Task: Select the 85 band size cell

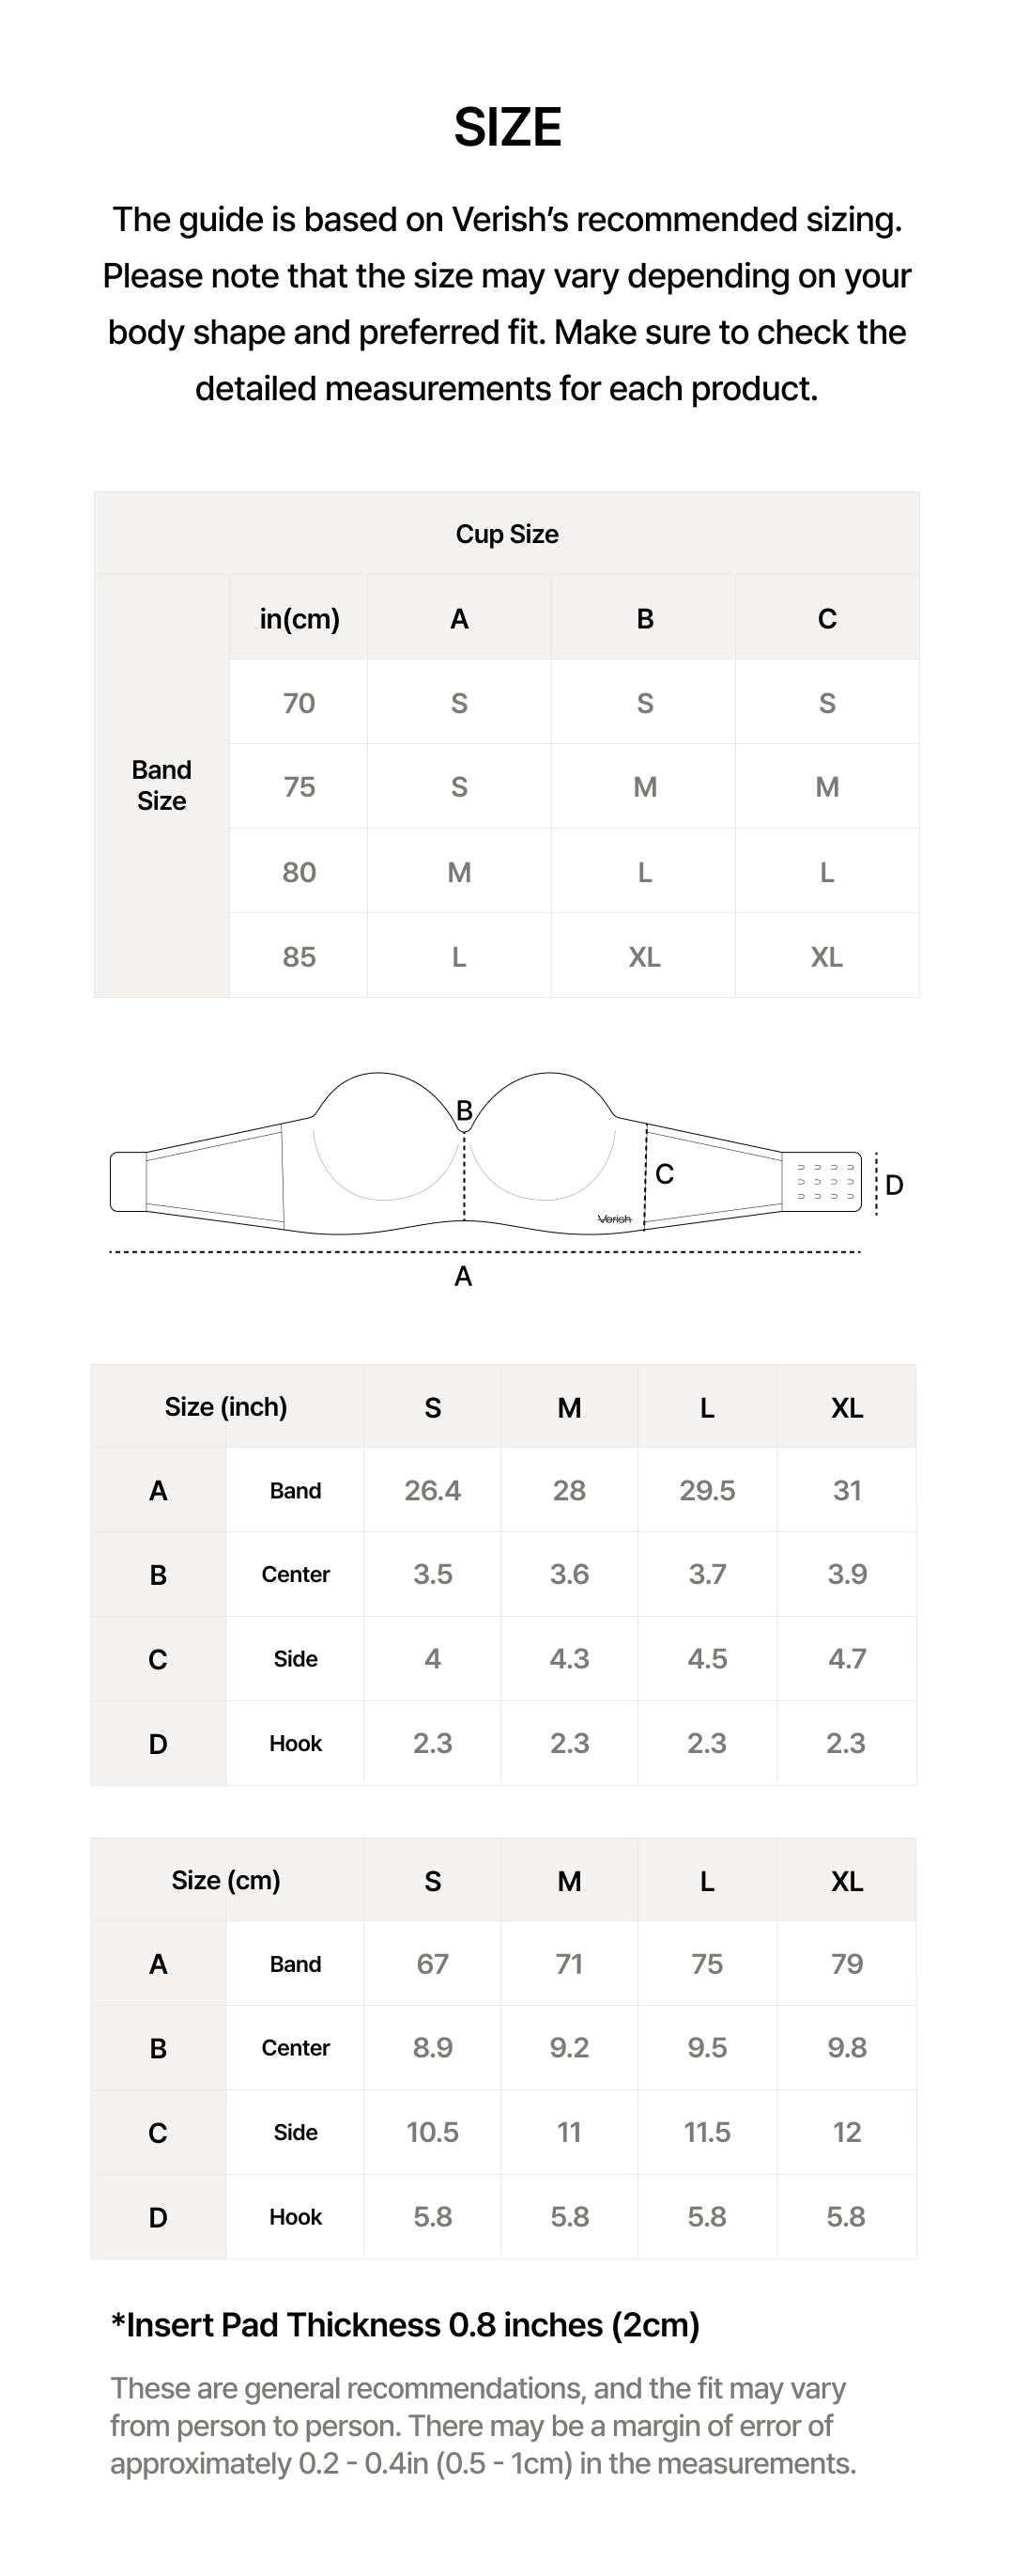Action: click(x=299, y=957)
